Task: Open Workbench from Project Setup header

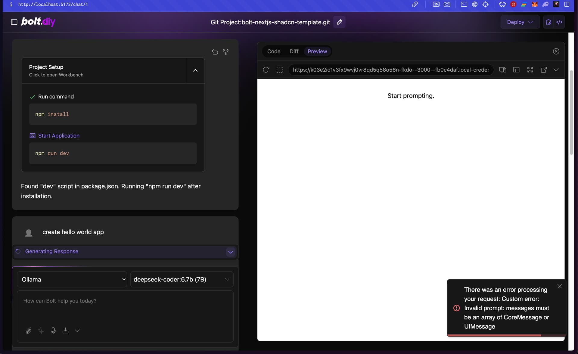Action: [104, 70]
